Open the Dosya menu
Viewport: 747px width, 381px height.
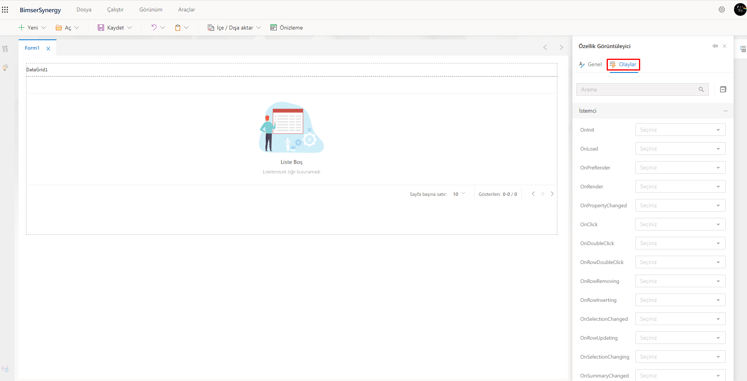click(84, 9)
